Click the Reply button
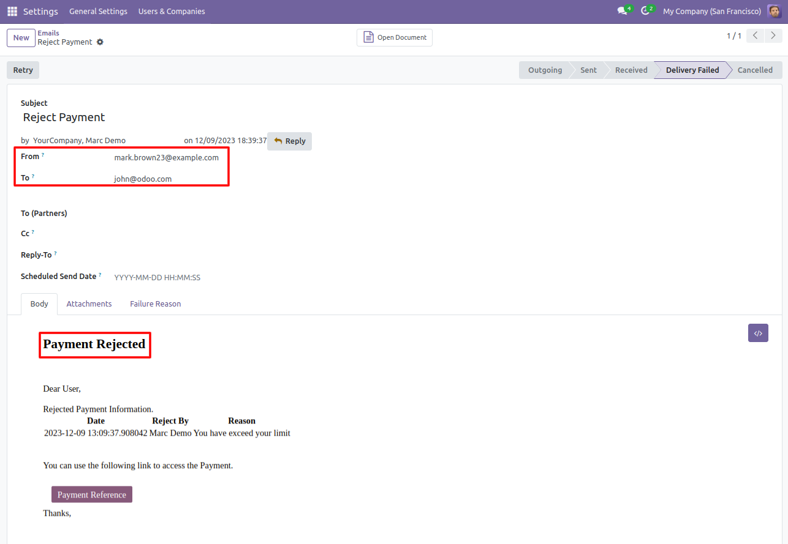Image resolution: width=788 pixels, height=544 pixels. [289, 141]
